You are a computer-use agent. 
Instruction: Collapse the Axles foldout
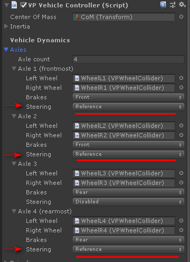coord(6,50)
